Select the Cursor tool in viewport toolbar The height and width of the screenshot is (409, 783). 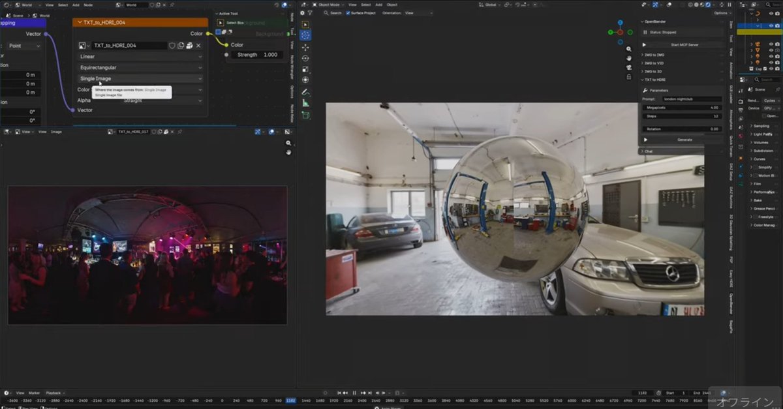(305, 36)
